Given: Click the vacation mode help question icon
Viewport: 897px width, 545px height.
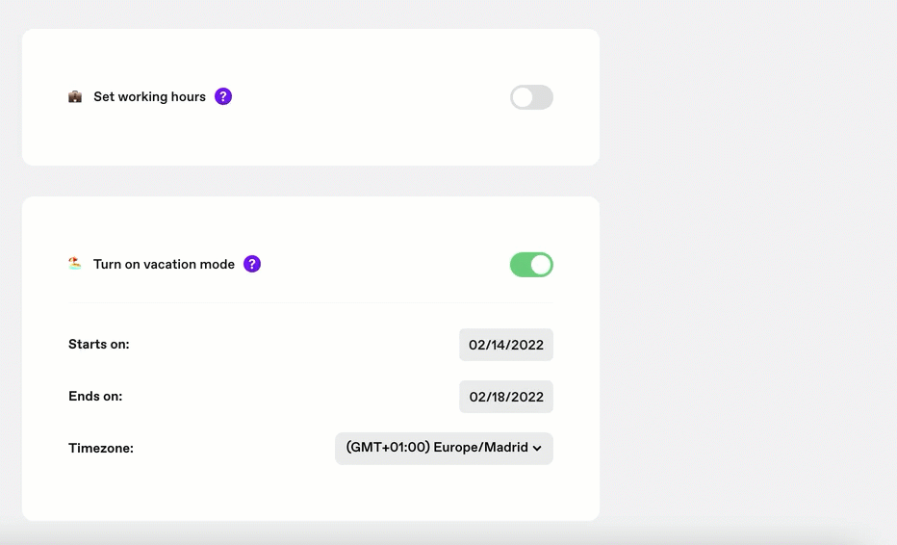Looking at the screenshot, I should pos(252,264).
